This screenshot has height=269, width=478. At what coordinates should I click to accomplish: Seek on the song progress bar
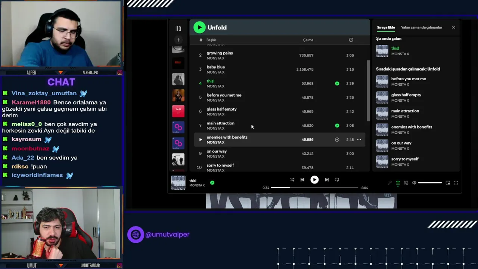[314, 188]
